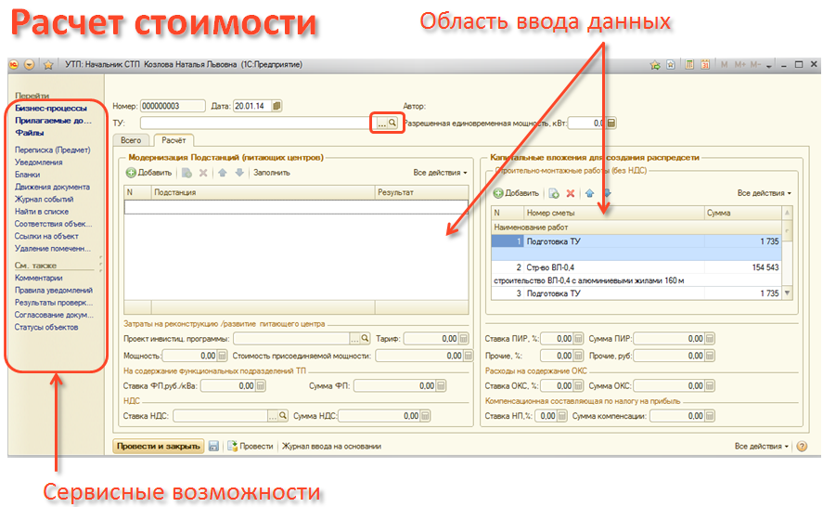Image resolution: width=823 pixels, height=507 pixels.
Task: Open calculator for Разрешенная единовременная мощность field
Action: [611, 123]
